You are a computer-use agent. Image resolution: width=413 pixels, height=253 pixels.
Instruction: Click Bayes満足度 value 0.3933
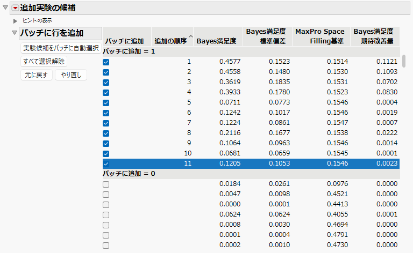point(230,92)
